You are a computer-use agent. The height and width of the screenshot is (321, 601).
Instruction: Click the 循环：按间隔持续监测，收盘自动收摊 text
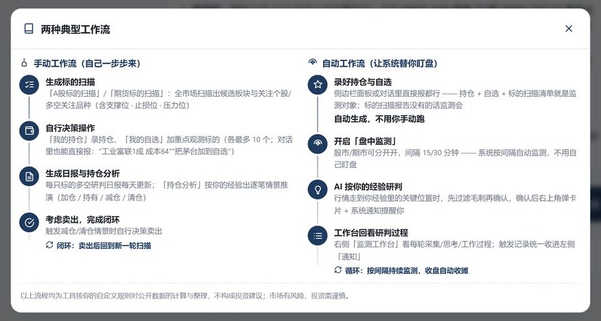(406, 271)
